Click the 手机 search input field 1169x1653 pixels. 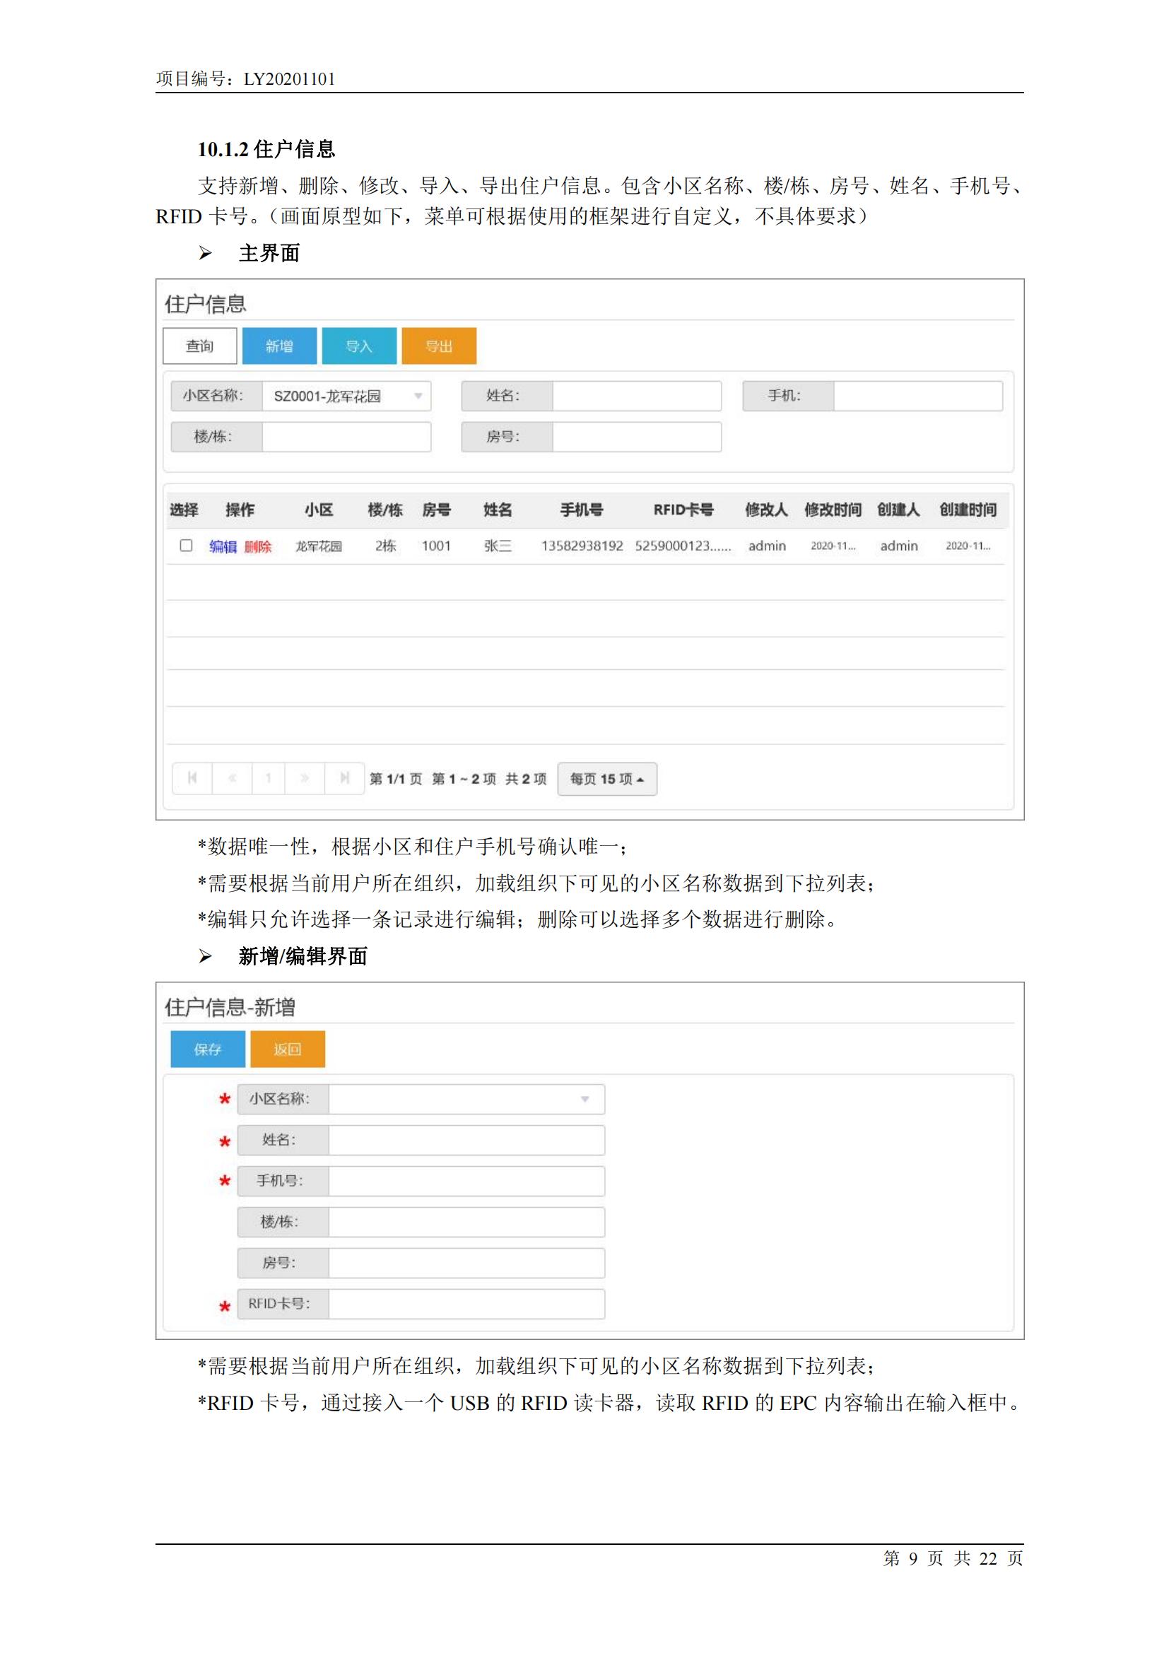tap(918, 396)
